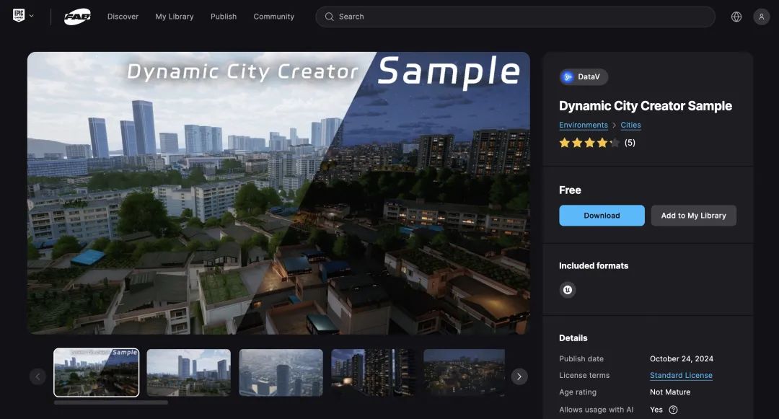The height and width of the screenshot is (419, 779).
Task: Show next thumbnails with right arrow
Action: (519, 376)
